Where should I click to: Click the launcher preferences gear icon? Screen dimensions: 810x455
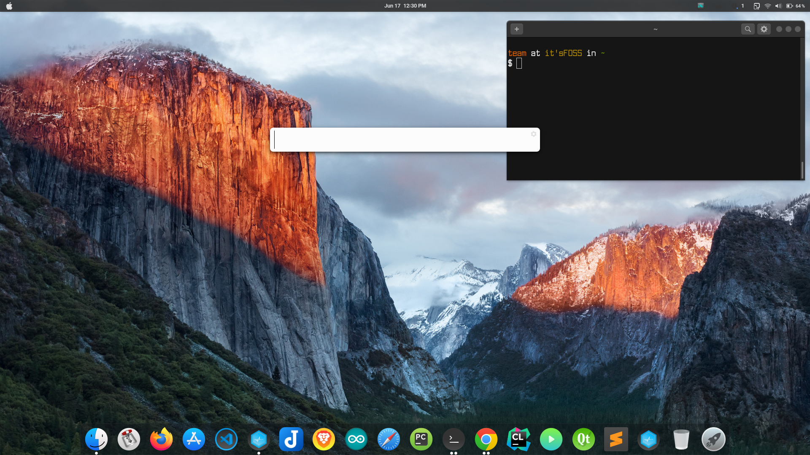533,134
